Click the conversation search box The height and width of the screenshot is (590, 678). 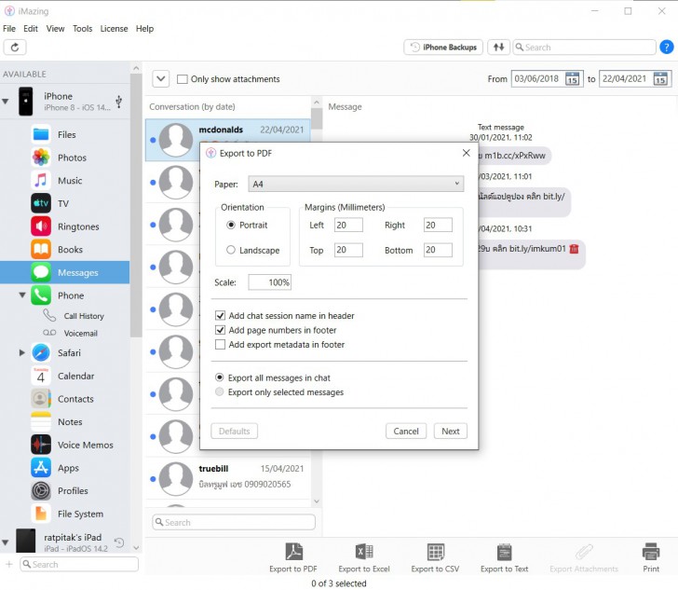234,522
